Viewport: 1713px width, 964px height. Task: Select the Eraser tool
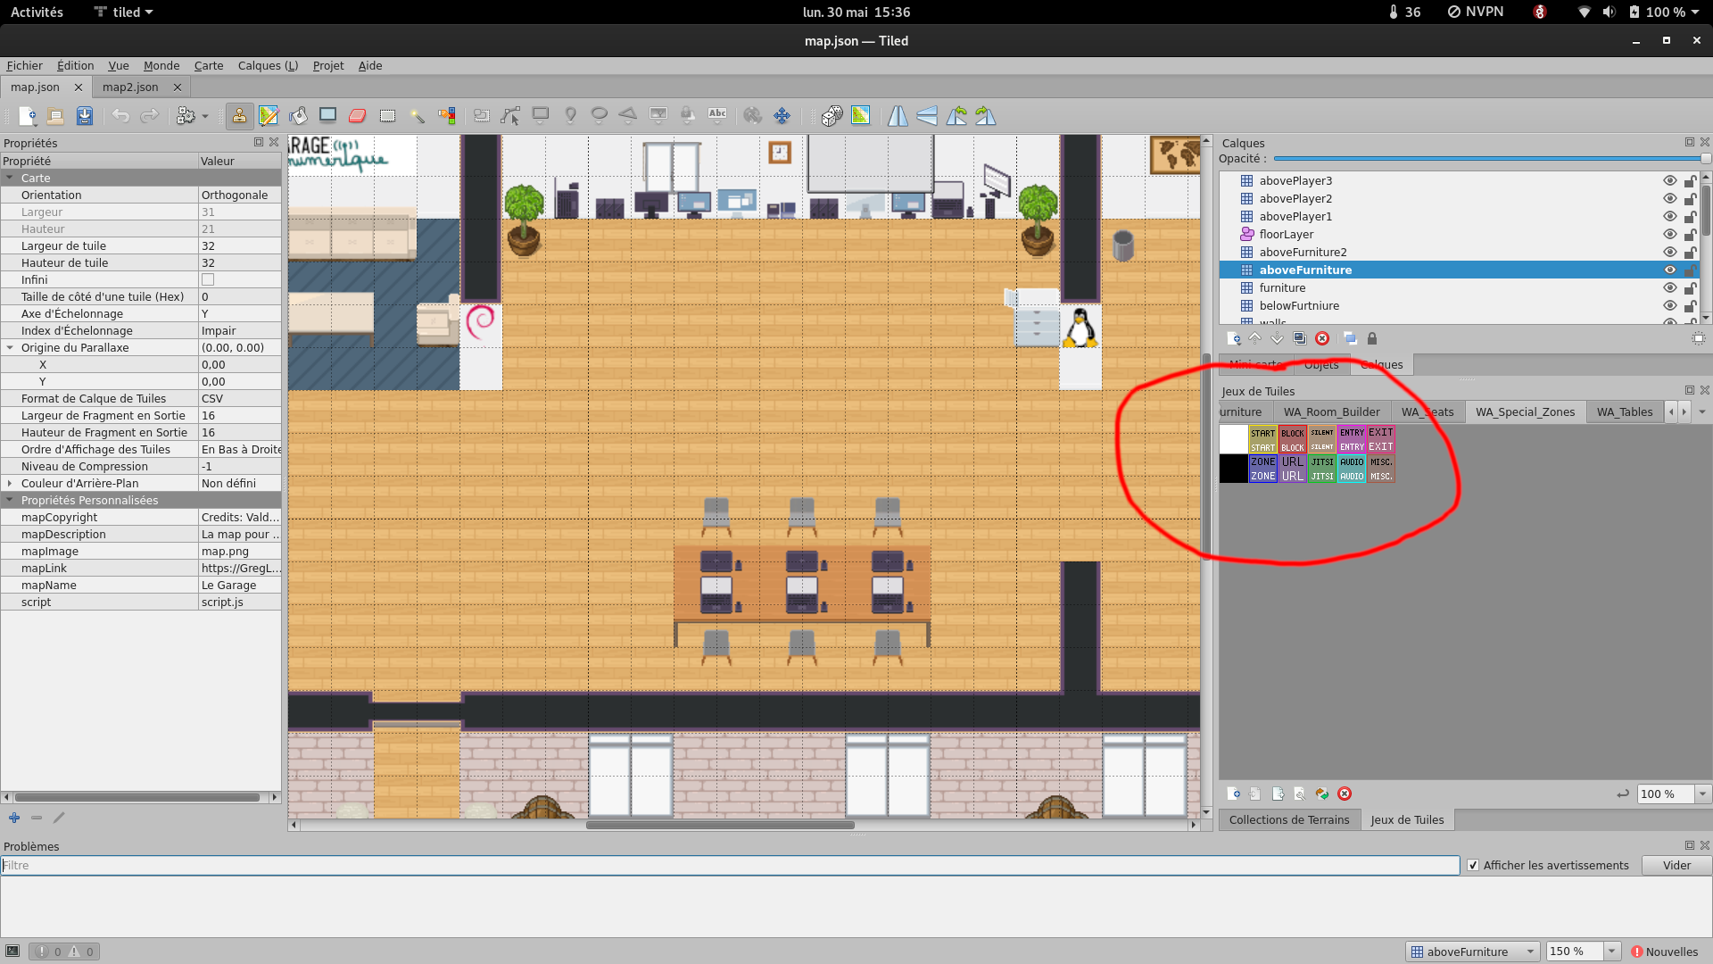coord(358,116)
